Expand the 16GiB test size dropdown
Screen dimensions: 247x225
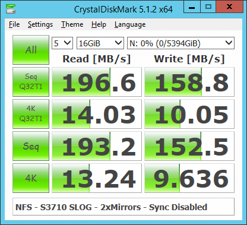click(x=100, y=43)
